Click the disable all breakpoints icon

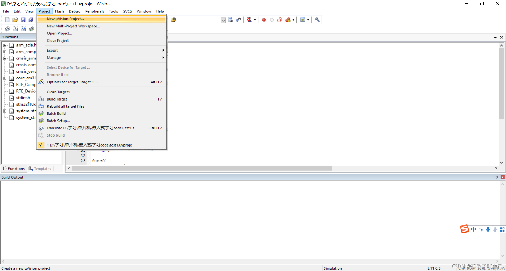coord(280,20)
